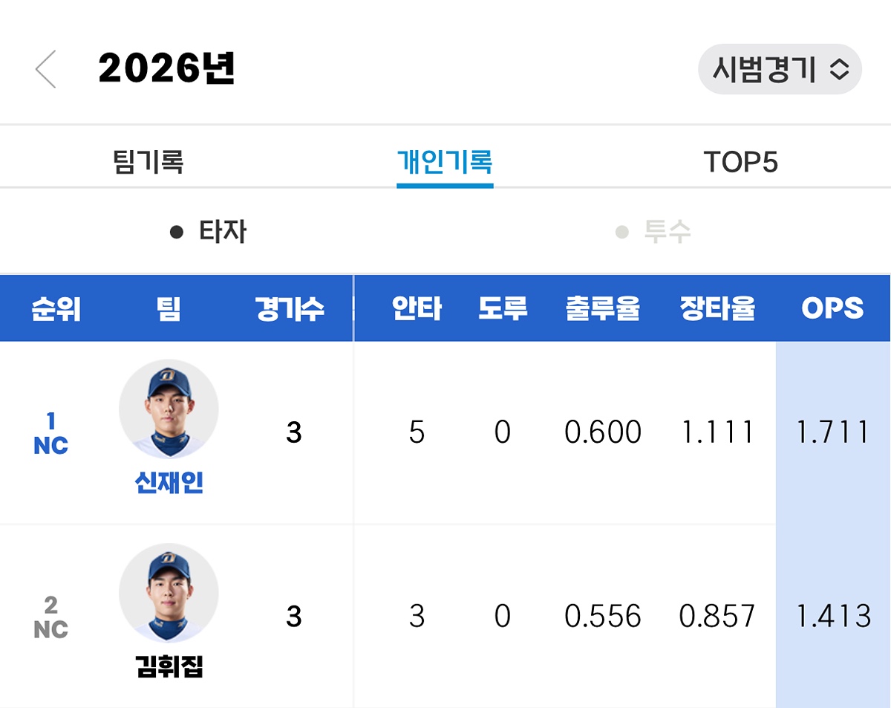Sort by the 안타 column header
This screenshot has height=708, width=891.
tap(417, 308)
